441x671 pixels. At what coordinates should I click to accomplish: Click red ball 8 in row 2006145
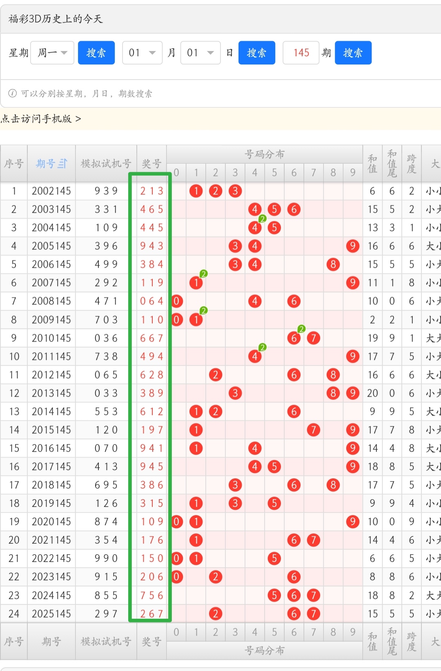333,264
